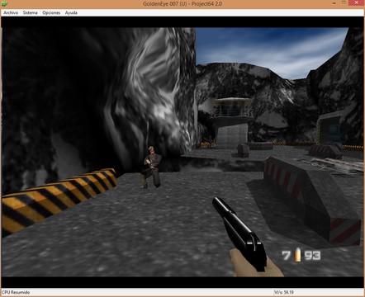
Task: Open the Sistema menu
Action: pyautogui.click(x=30, y=12)
